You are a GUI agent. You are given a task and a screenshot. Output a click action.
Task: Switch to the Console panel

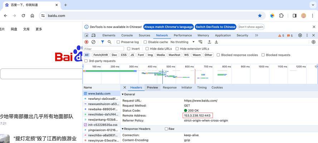coord(127,35)
